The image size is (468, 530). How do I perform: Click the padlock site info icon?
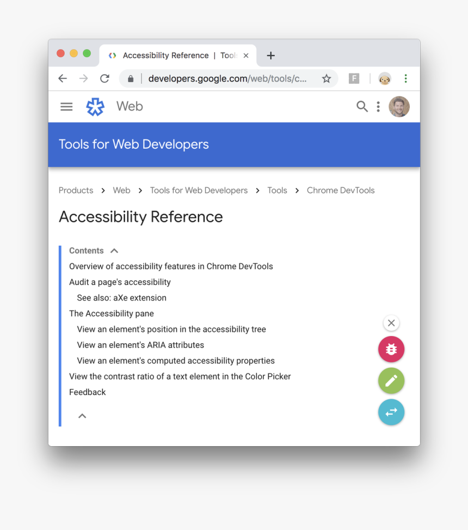131,79
